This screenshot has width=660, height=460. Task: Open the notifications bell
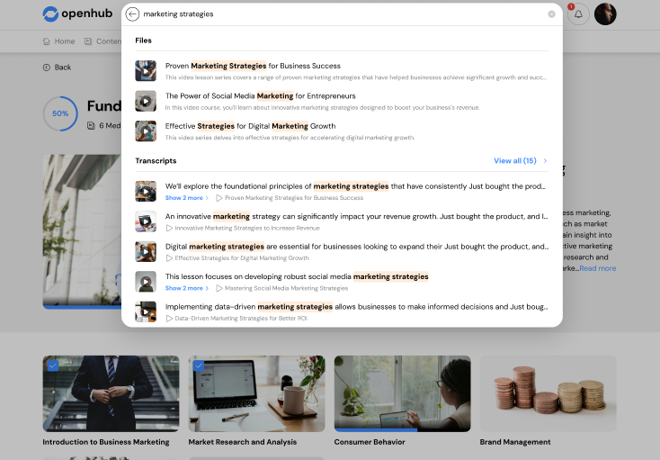(x=578, y=14)
